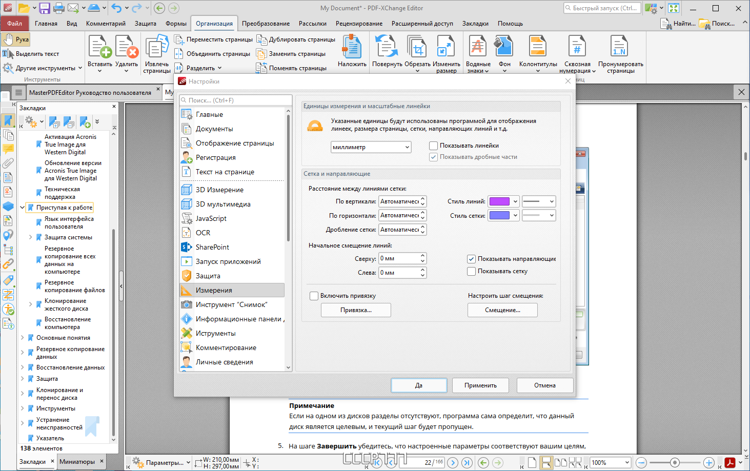
Task: Open Другие инструменты dropdown
Action: [43, 68]
